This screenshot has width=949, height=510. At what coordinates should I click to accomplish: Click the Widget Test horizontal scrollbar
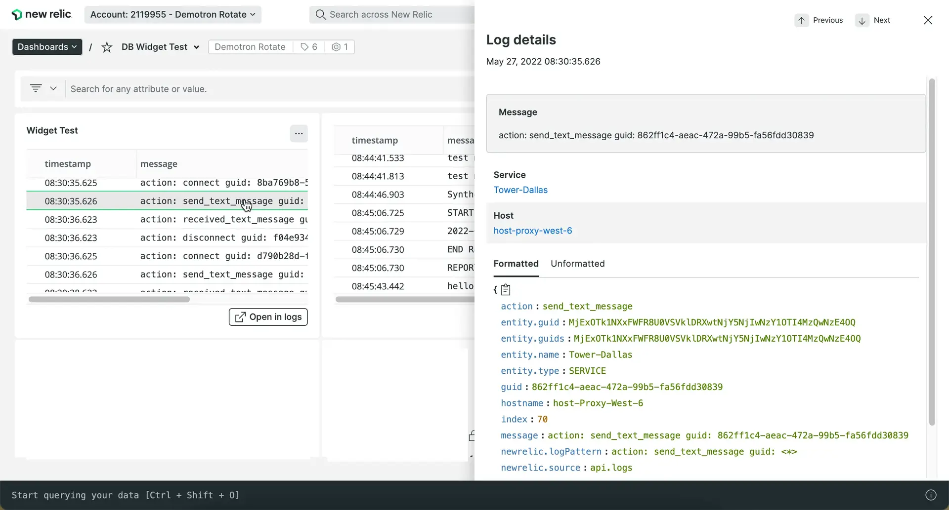coord(109,299)
